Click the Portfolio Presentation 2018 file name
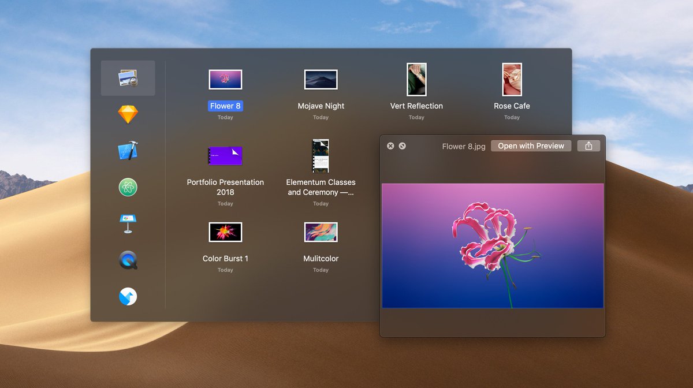Screen dimensions: 693x388 [225, 187]
